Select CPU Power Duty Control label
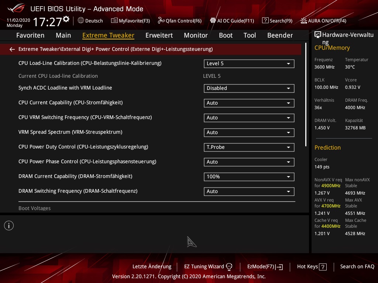 click(83, 147)
